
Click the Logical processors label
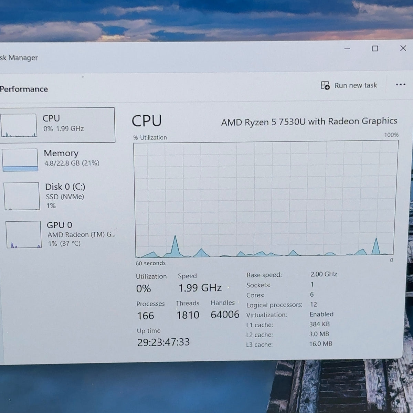274,305
